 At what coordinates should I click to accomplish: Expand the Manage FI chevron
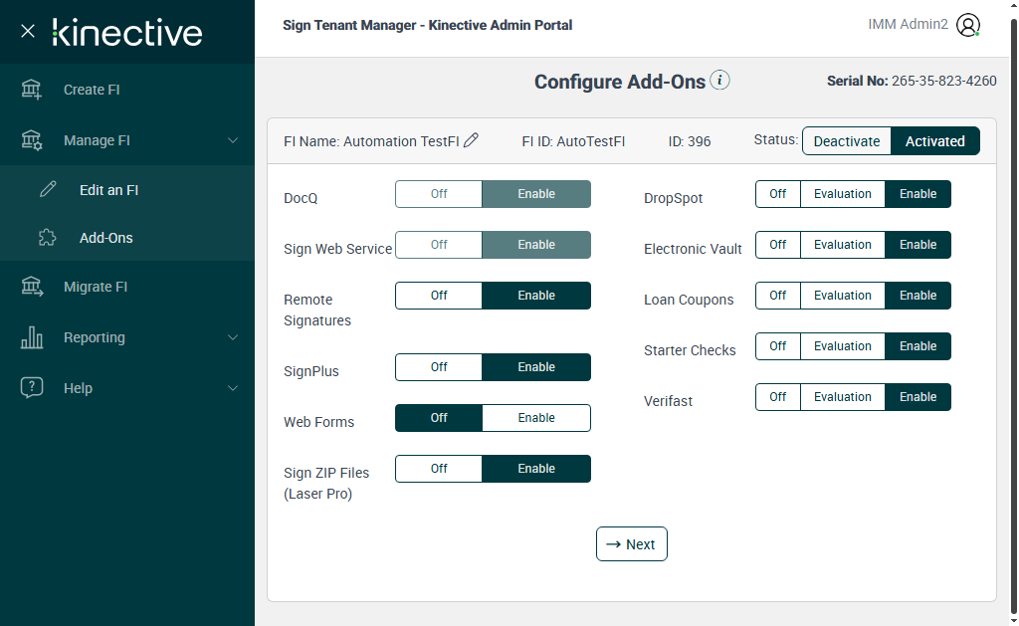(x=233, y=140)
